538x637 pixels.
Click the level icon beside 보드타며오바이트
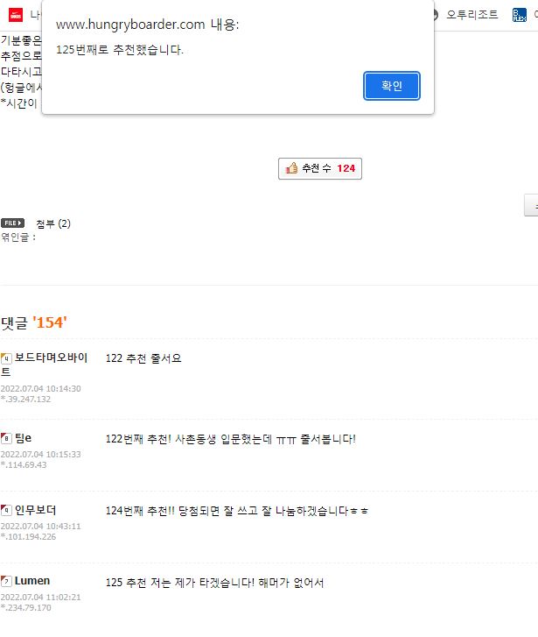[x=6, y=358]
